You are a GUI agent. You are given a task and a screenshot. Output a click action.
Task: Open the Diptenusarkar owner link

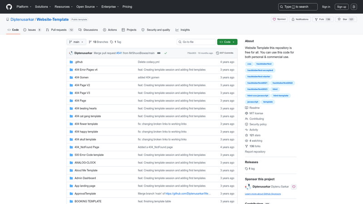[x=22, y=19]
